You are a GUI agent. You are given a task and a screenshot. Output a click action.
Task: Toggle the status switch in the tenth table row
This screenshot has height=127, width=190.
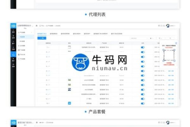click(143, 90)
